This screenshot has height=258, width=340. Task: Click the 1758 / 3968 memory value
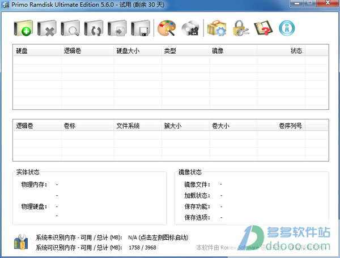tap(142, 248)
